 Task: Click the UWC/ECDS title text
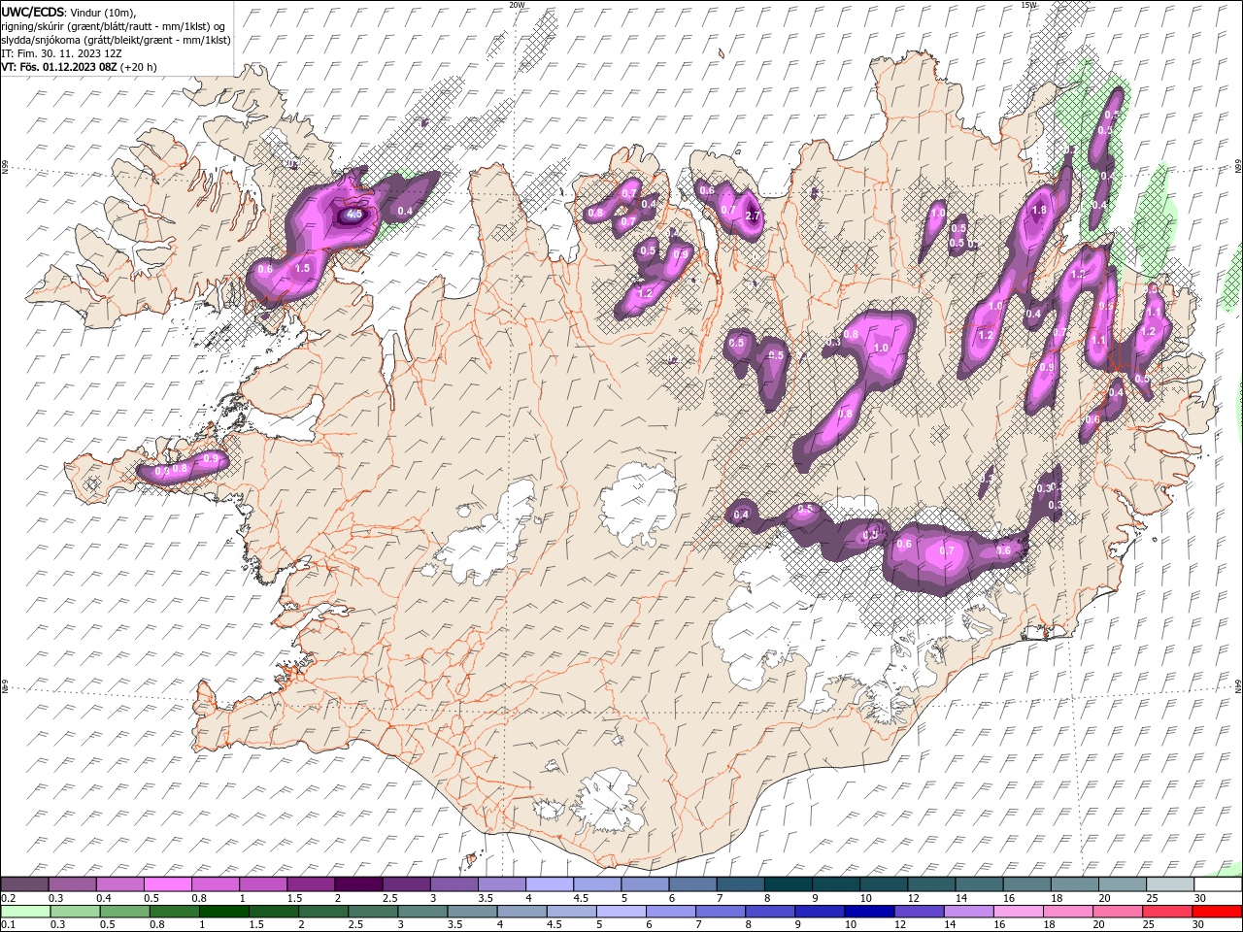coord(33,12)
